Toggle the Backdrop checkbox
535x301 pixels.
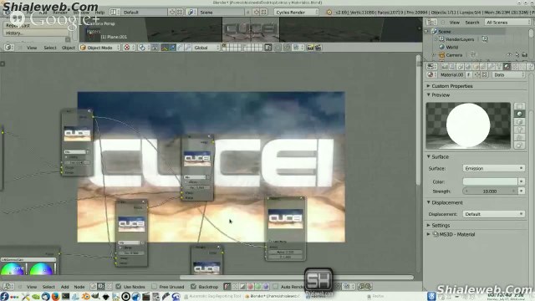click(193, 287)
